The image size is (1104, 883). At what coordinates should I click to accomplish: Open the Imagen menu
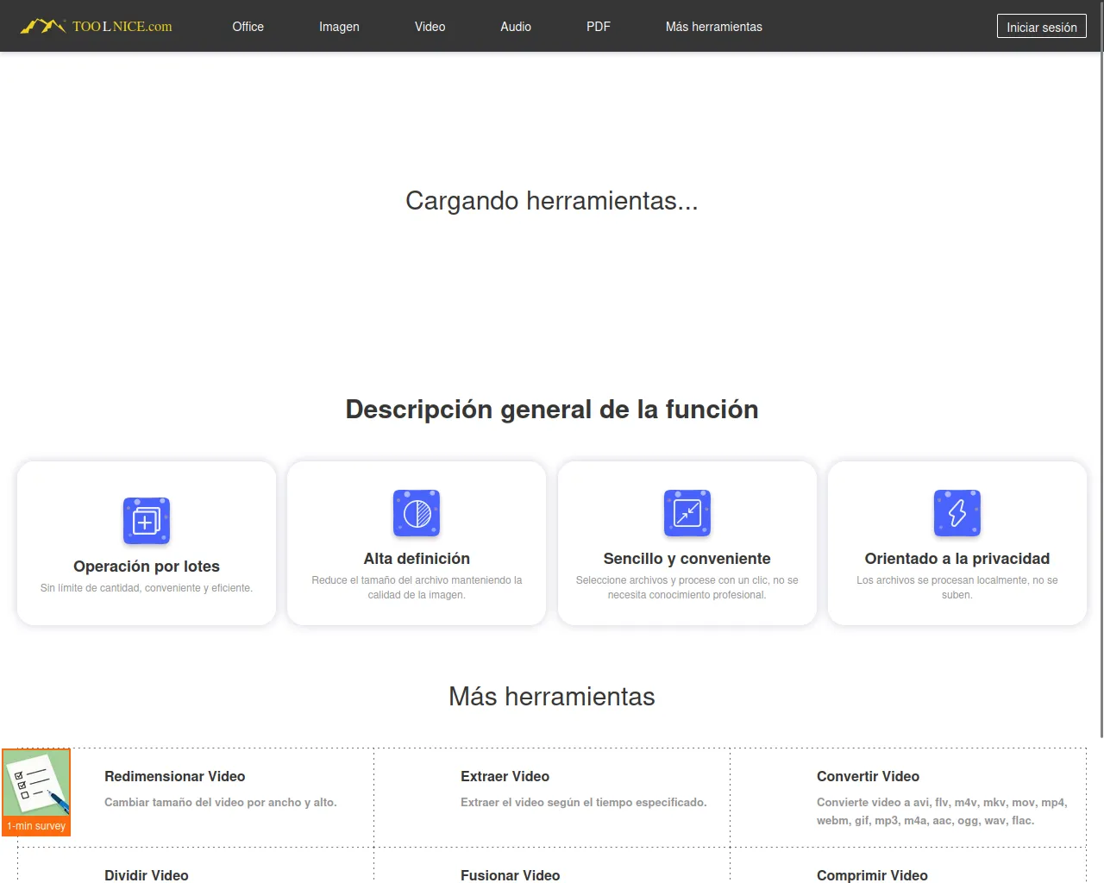339,27
